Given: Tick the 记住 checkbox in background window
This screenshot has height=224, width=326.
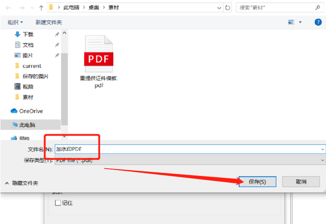Looking at the screenshot, I should tap(58, 203).
